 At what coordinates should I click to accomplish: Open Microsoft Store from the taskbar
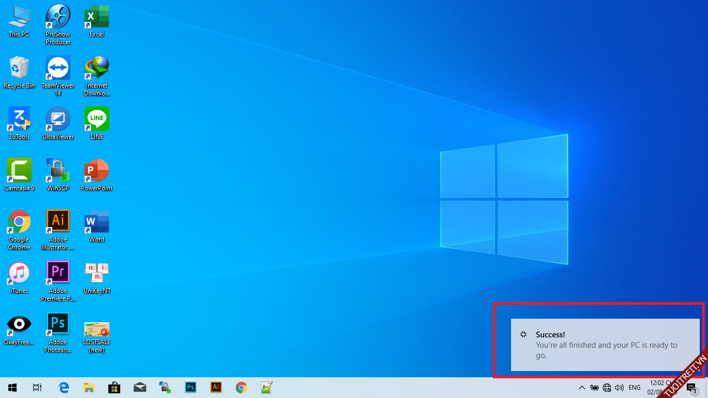pyautogui.click(x=114, y=388)
